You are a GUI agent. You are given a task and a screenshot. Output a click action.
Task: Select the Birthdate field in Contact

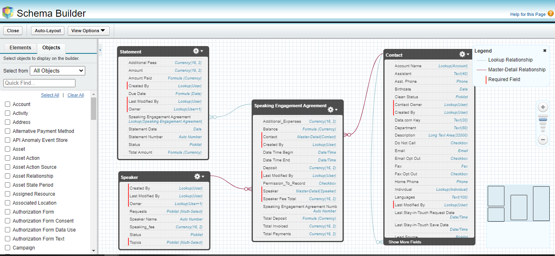coord(431,89)
